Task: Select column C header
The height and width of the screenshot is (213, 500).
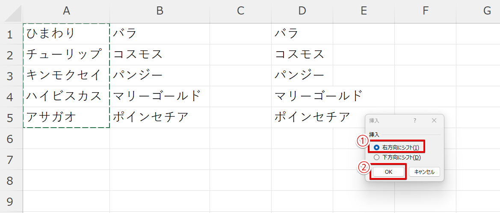Action: coord(240,12)
